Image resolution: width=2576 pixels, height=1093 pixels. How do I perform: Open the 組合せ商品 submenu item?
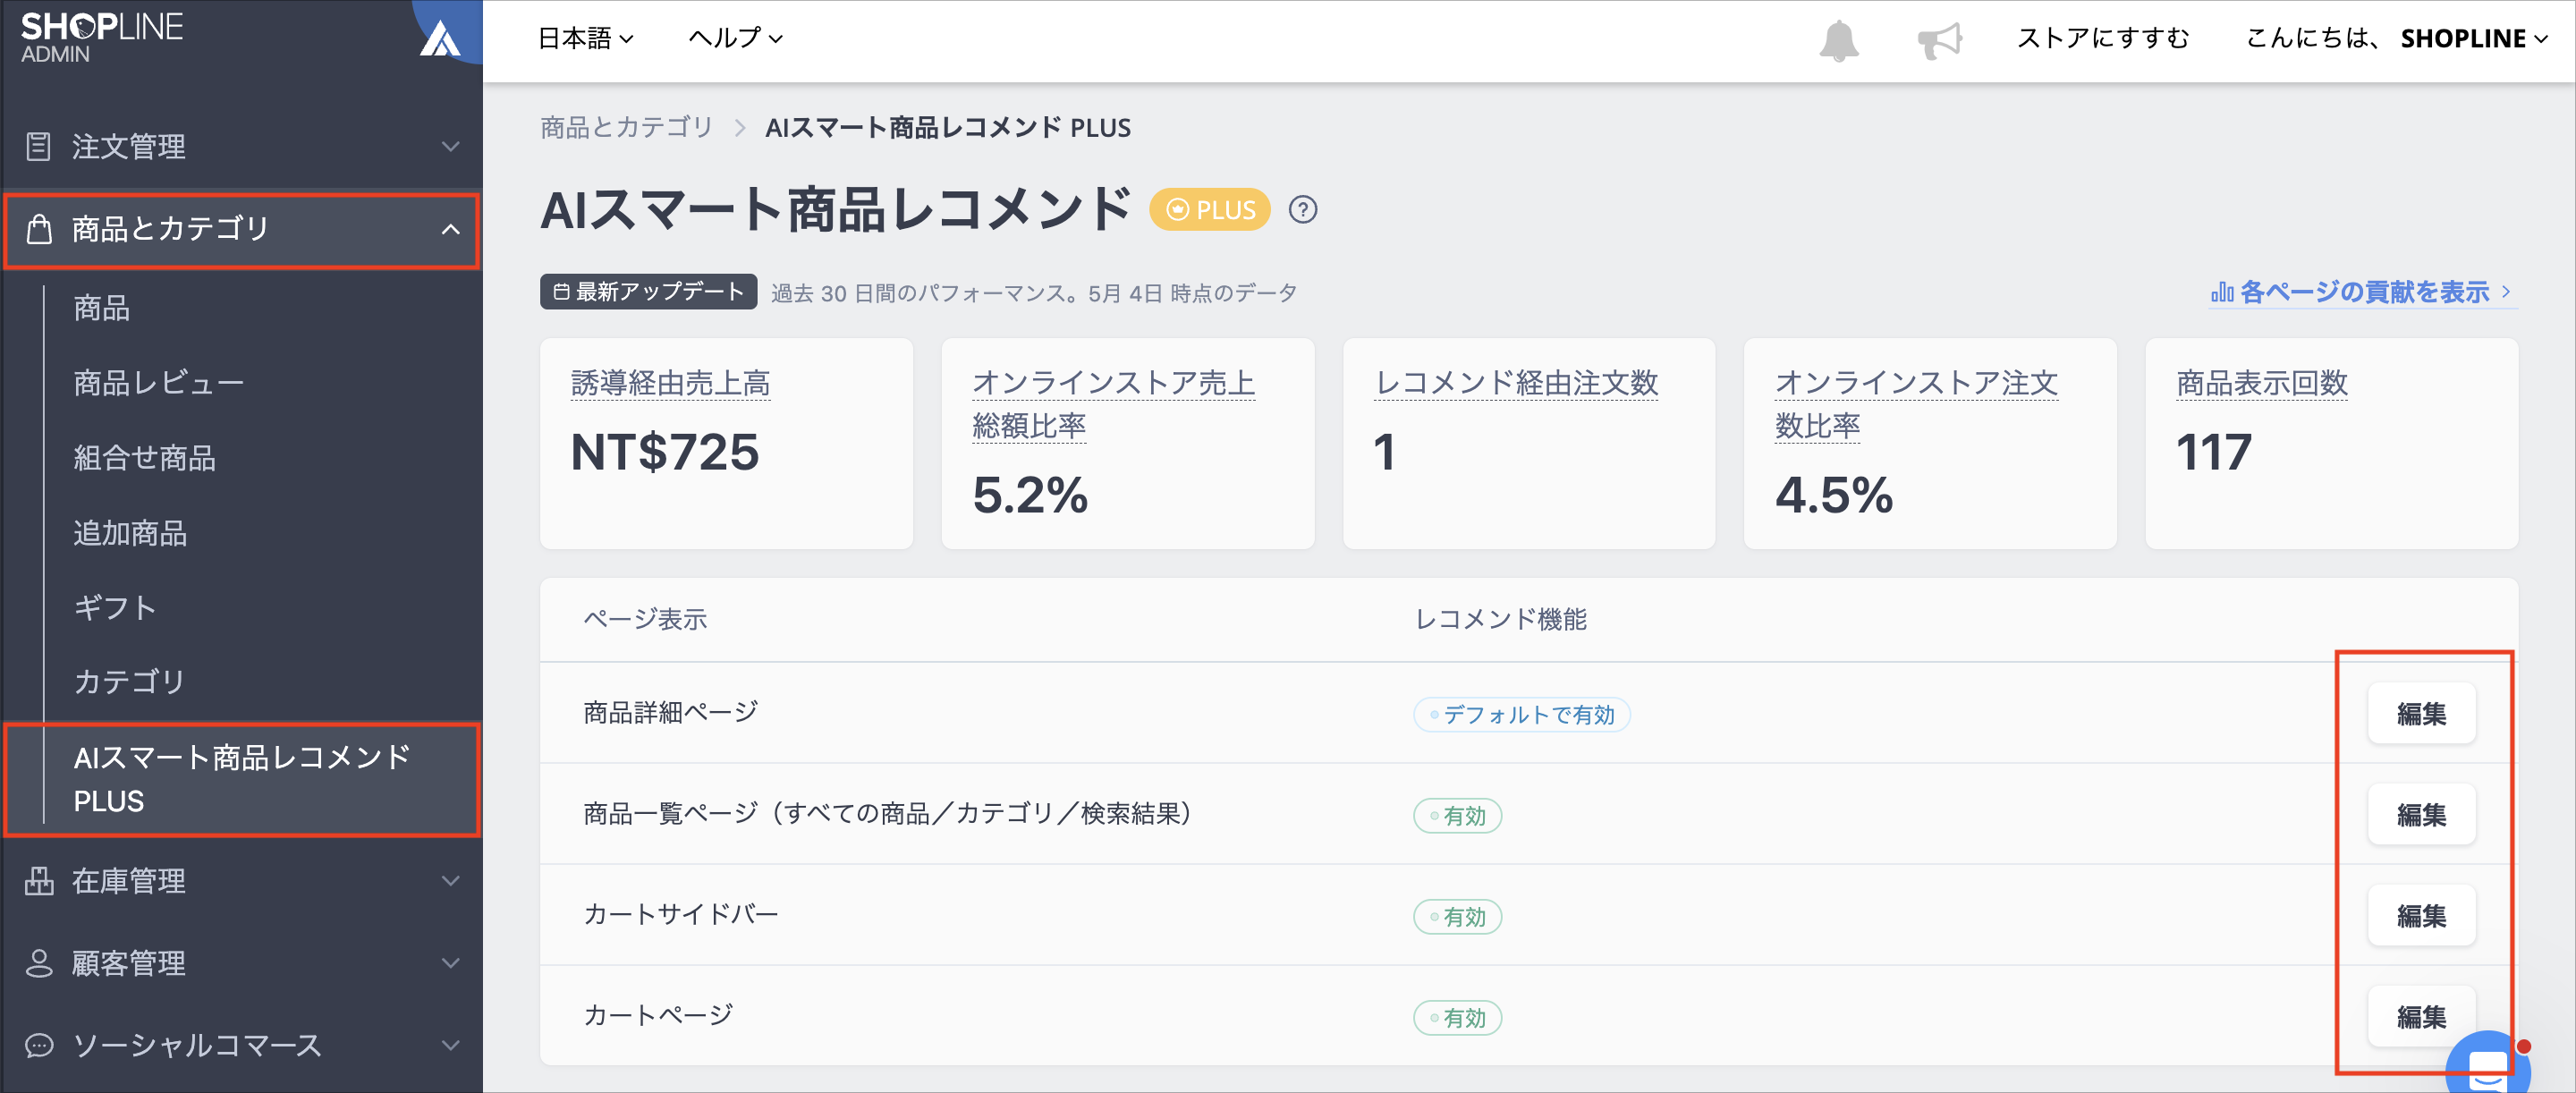pos(144,458)
